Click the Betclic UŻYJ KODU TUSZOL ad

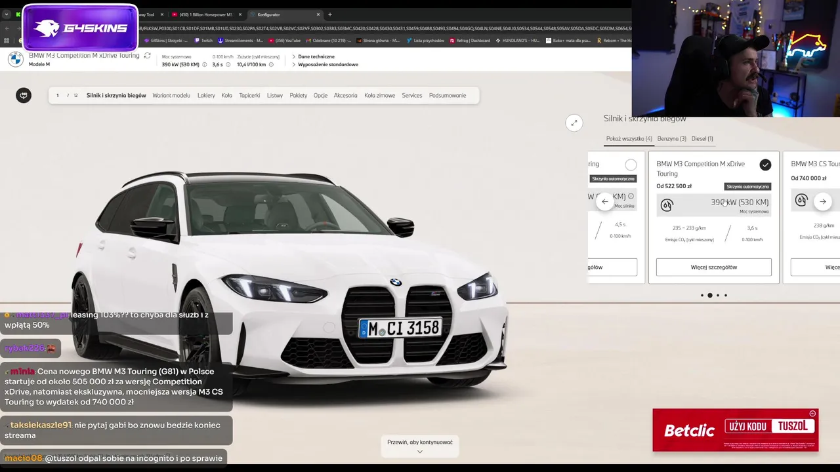tap(736, 430)
